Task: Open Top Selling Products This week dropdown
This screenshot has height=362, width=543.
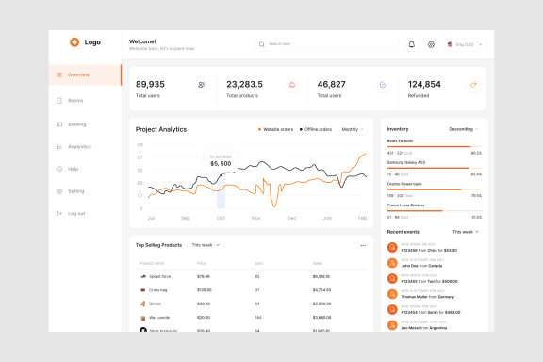Action: point(206,245)
